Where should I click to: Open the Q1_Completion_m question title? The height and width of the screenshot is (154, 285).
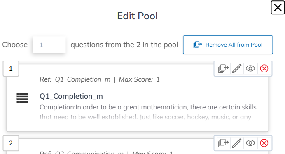[x=71, y=96]
